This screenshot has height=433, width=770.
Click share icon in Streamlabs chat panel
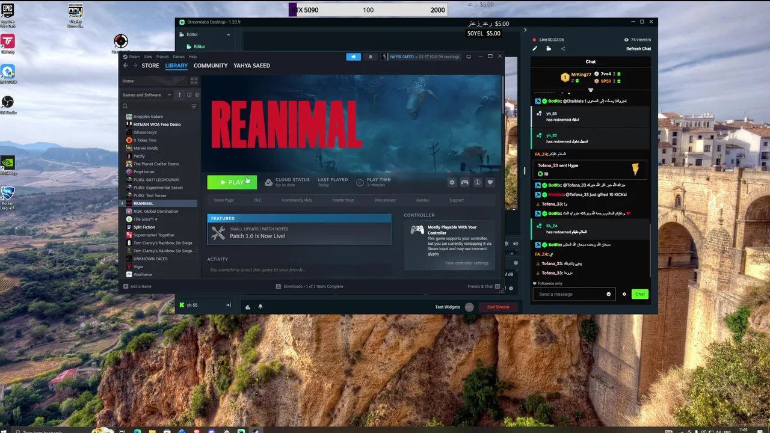click(563, 49)
